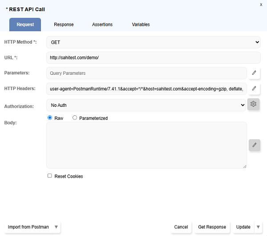Click the pencil icon beside Query Parameters
Image resolution: width=267 pixels, height=236 pixels.
pos(254,73)
